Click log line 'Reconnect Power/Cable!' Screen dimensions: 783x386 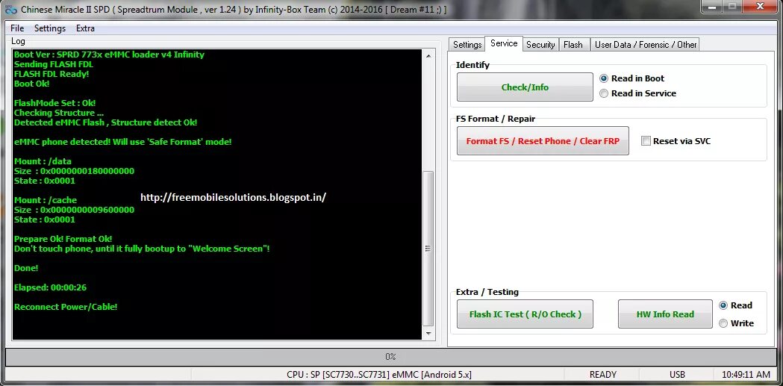click(x=66, y=307)
